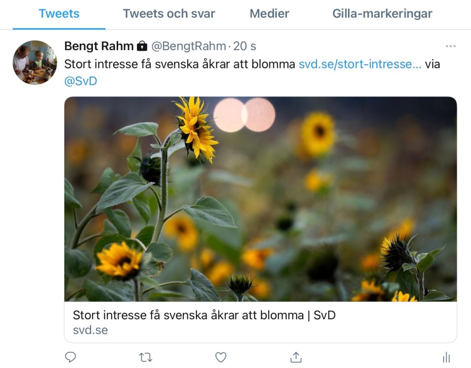Click the Bengt Rahm display name
This screenshot has height=368, width=471.
tap(98, 46)
